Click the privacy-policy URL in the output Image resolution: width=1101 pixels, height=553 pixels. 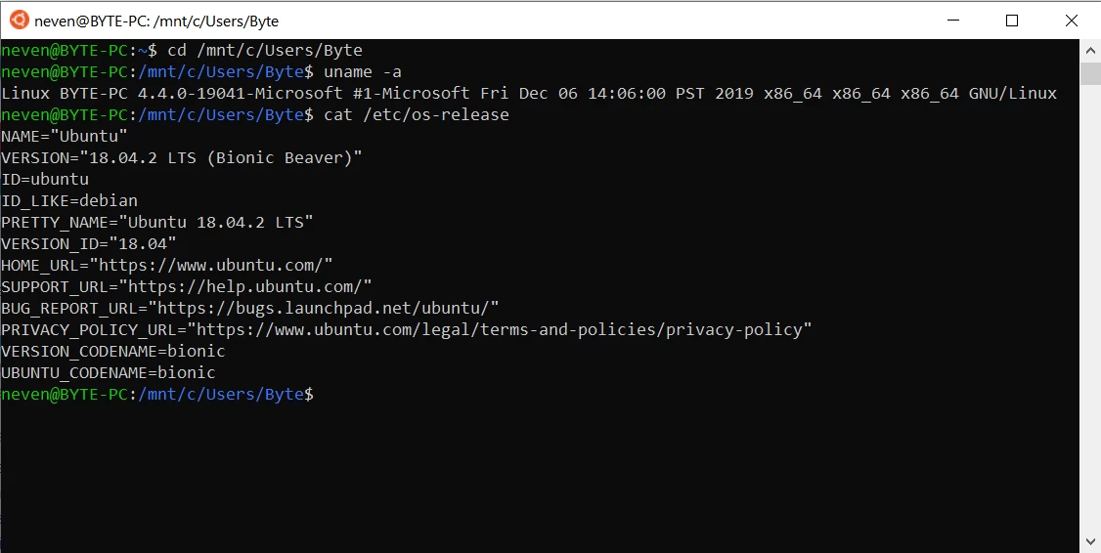pyautogui.click(x=499, y=330)
